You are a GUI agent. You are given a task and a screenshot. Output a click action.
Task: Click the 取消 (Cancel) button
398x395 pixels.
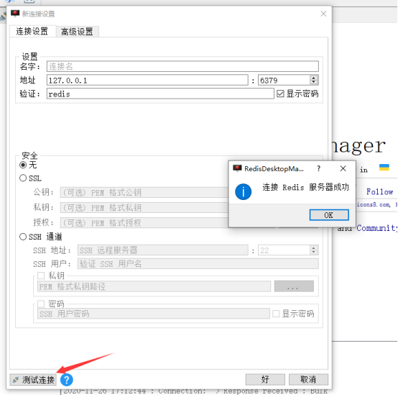[308, 379]
